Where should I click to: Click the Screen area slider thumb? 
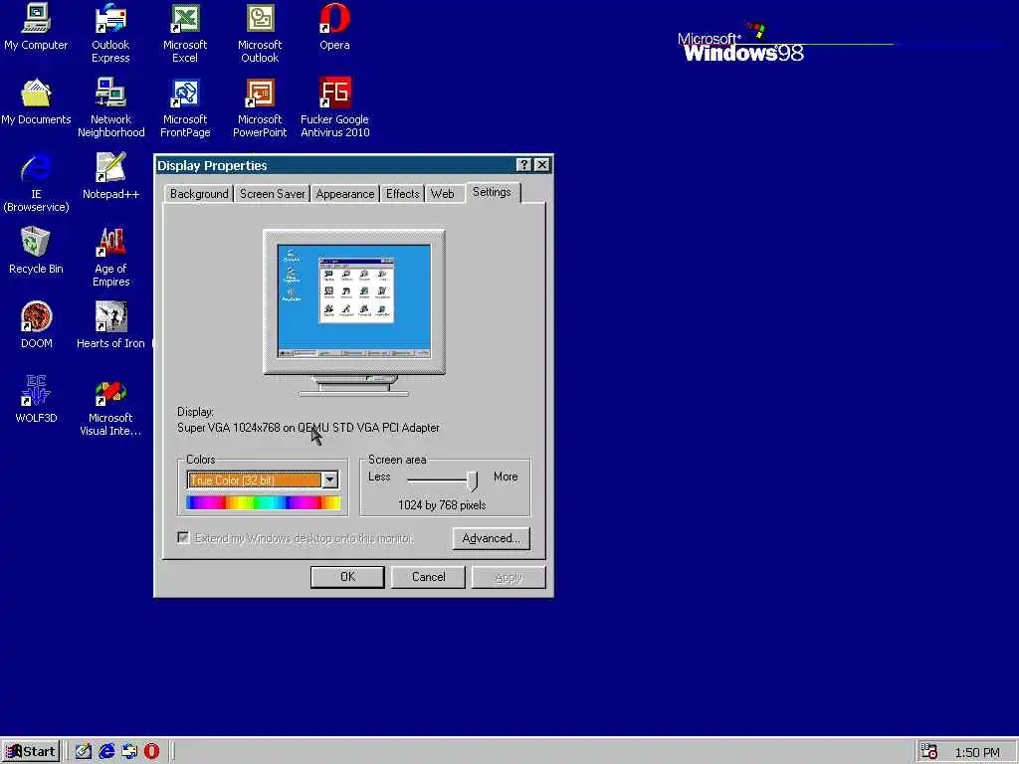pos(472,480)
